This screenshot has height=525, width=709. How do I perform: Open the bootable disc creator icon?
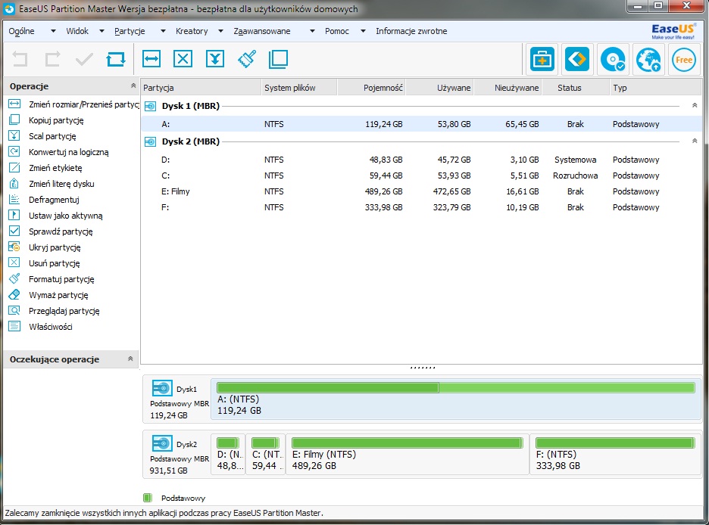click(613, 59)
